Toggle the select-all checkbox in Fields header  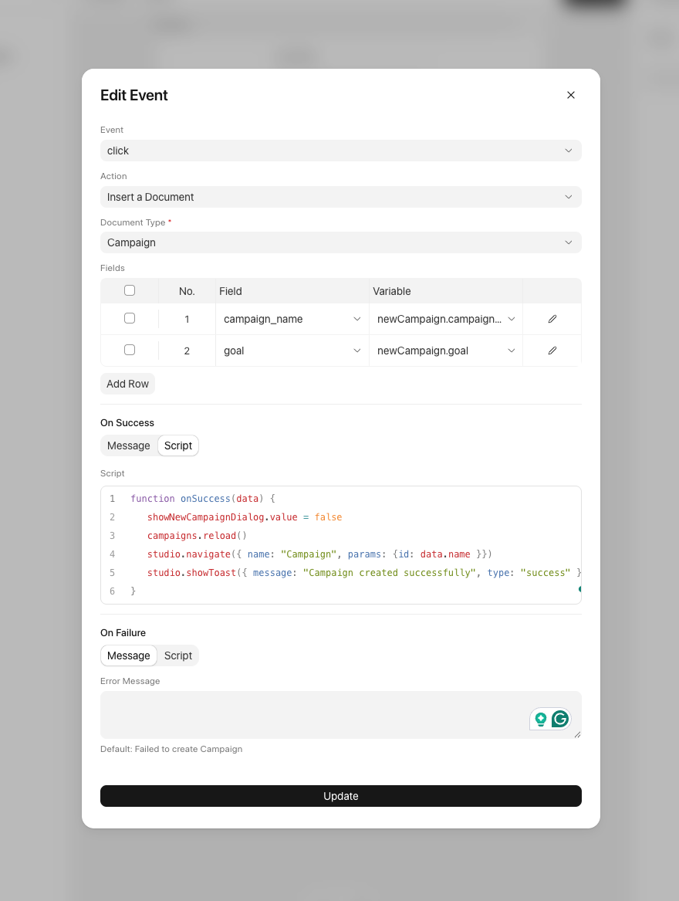point(130,291)
